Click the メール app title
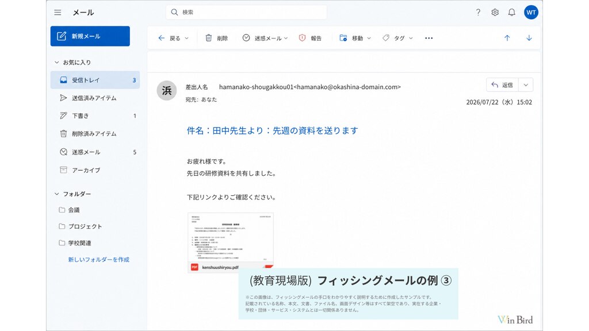Image resolution: width=589 pixels, height=331 pixels. point(83,13)
